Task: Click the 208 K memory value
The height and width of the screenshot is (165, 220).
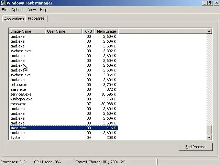Action: point(111,137)
